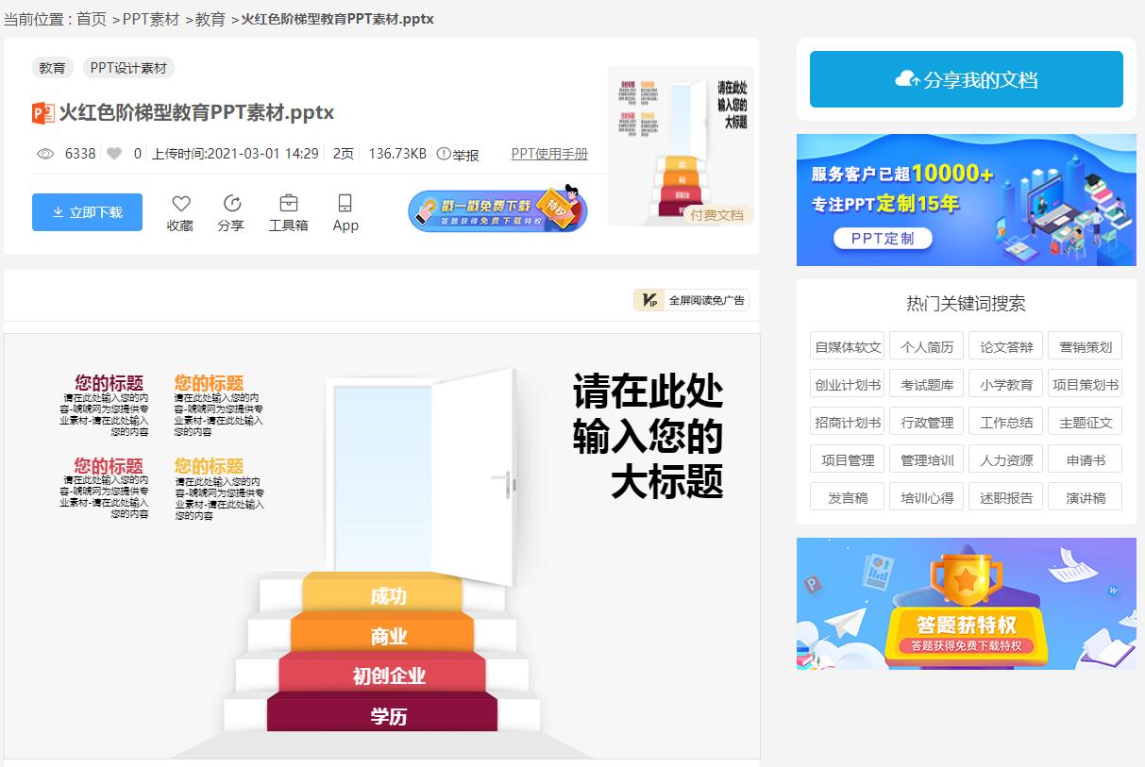Open sharing options via the 分享 icon
The height and width of the screenshot is (767, 1145).
tap(231, 203)
